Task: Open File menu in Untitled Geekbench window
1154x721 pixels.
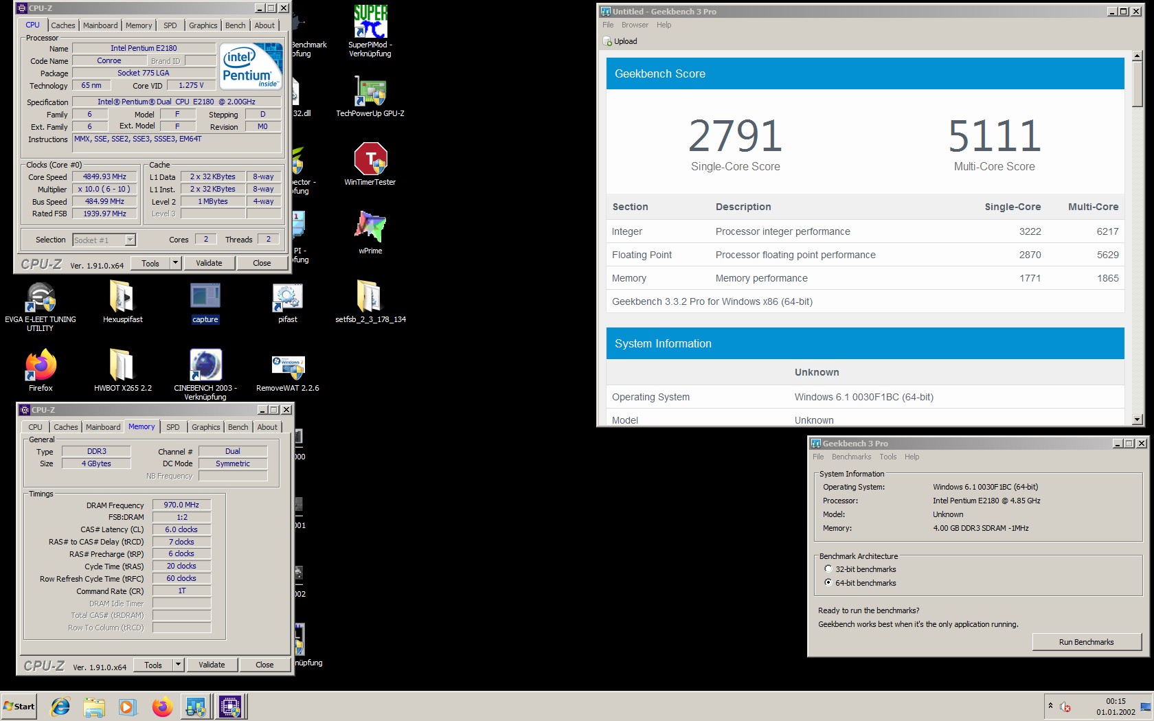Action: (x=608, y=25)
